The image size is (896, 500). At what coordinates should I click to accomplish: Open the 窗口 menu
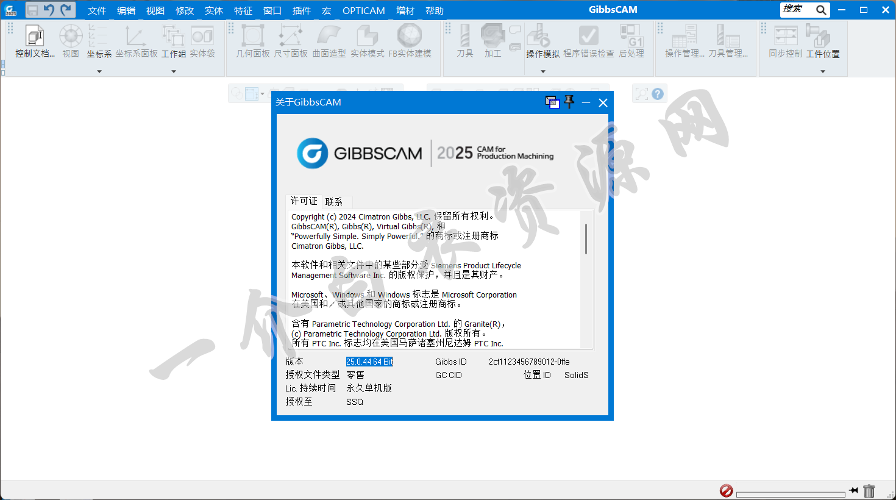tap(272, 10)
